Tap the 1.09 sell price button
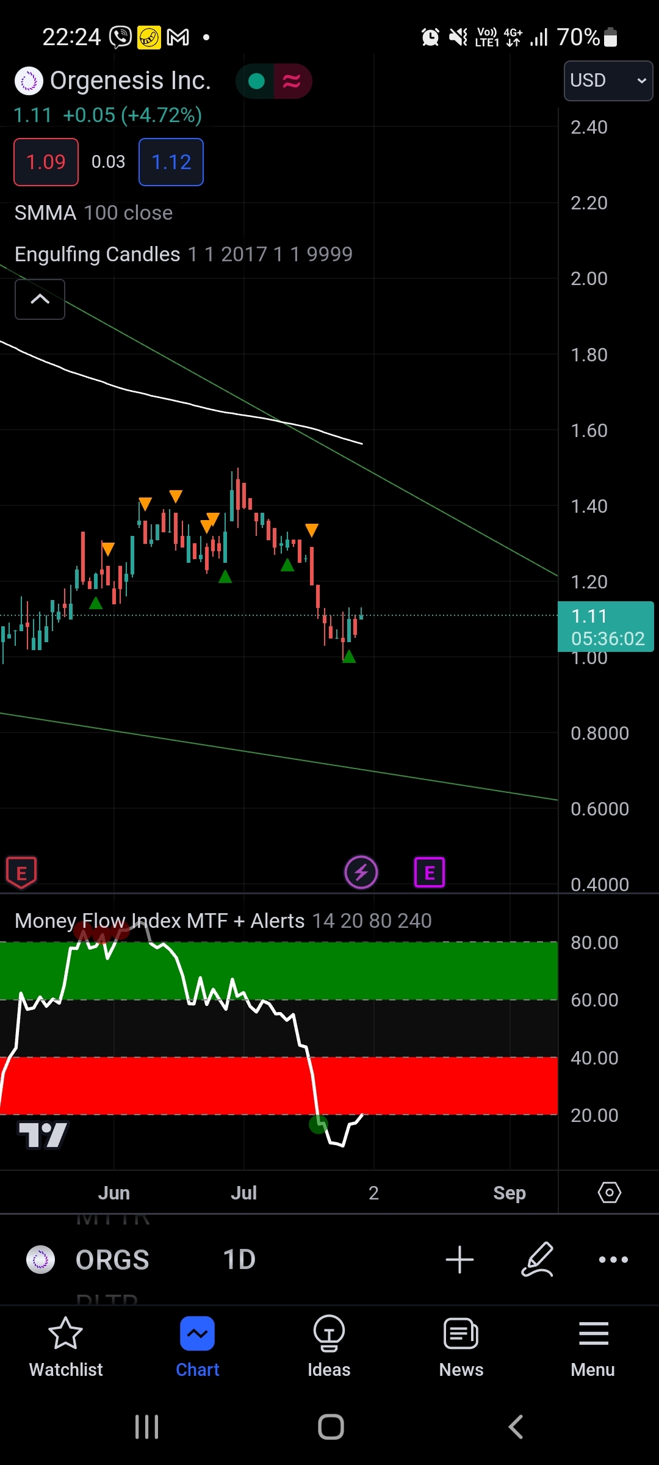The width and height of the screenshot is (659, 1465). 46,162
